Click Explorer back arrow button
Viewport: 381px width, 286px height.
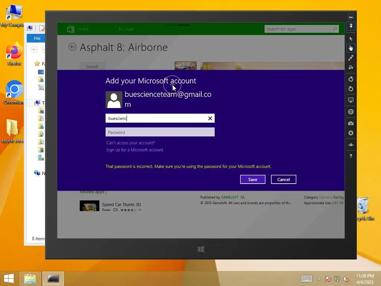[x=34, y=50]
